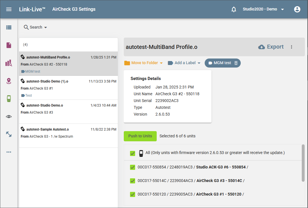Click device icon of autotest-Studio Demo (1).o

tap(23, 81)
